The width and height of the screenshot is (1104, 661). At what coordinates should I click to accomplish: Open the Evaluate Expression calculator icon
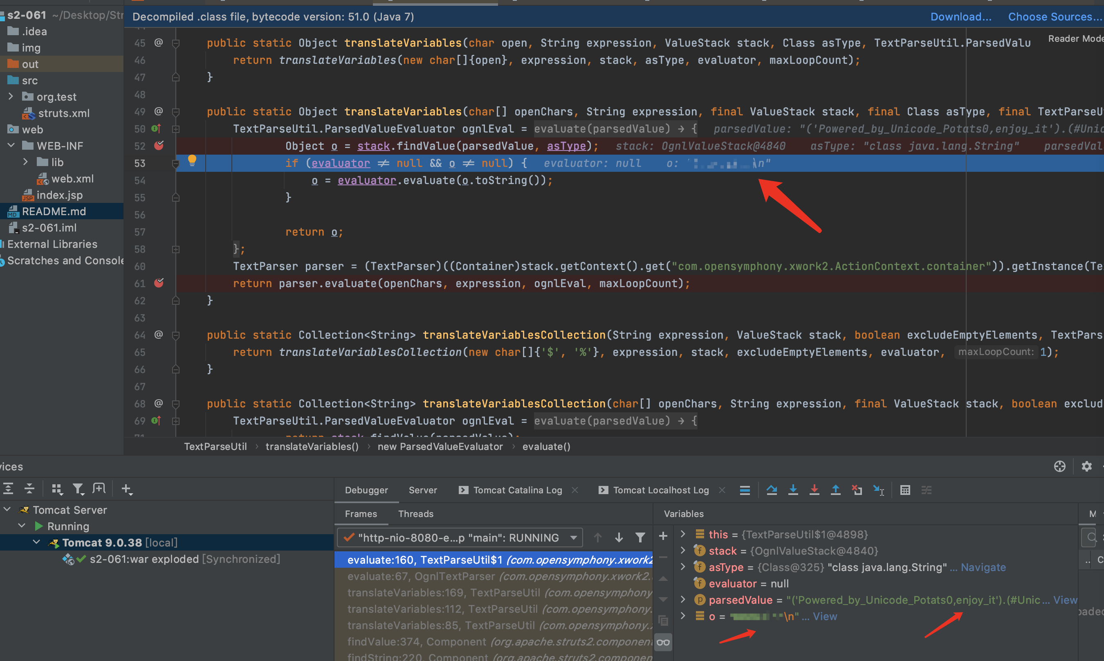pyautogui.click(x=905, y=490)
